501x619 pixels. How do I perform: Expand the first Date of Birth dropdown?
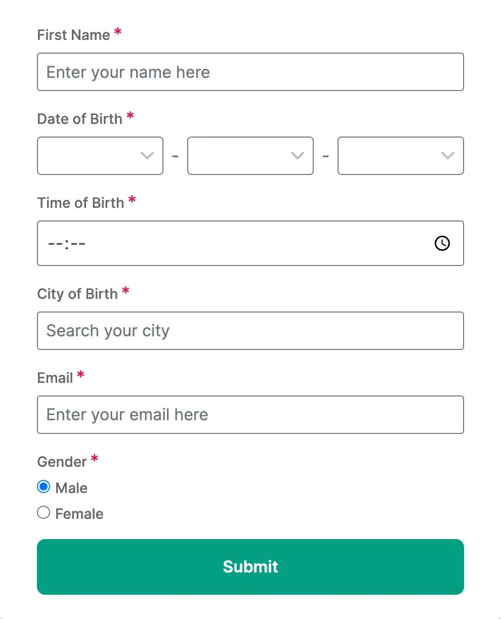tap(100, 156)
